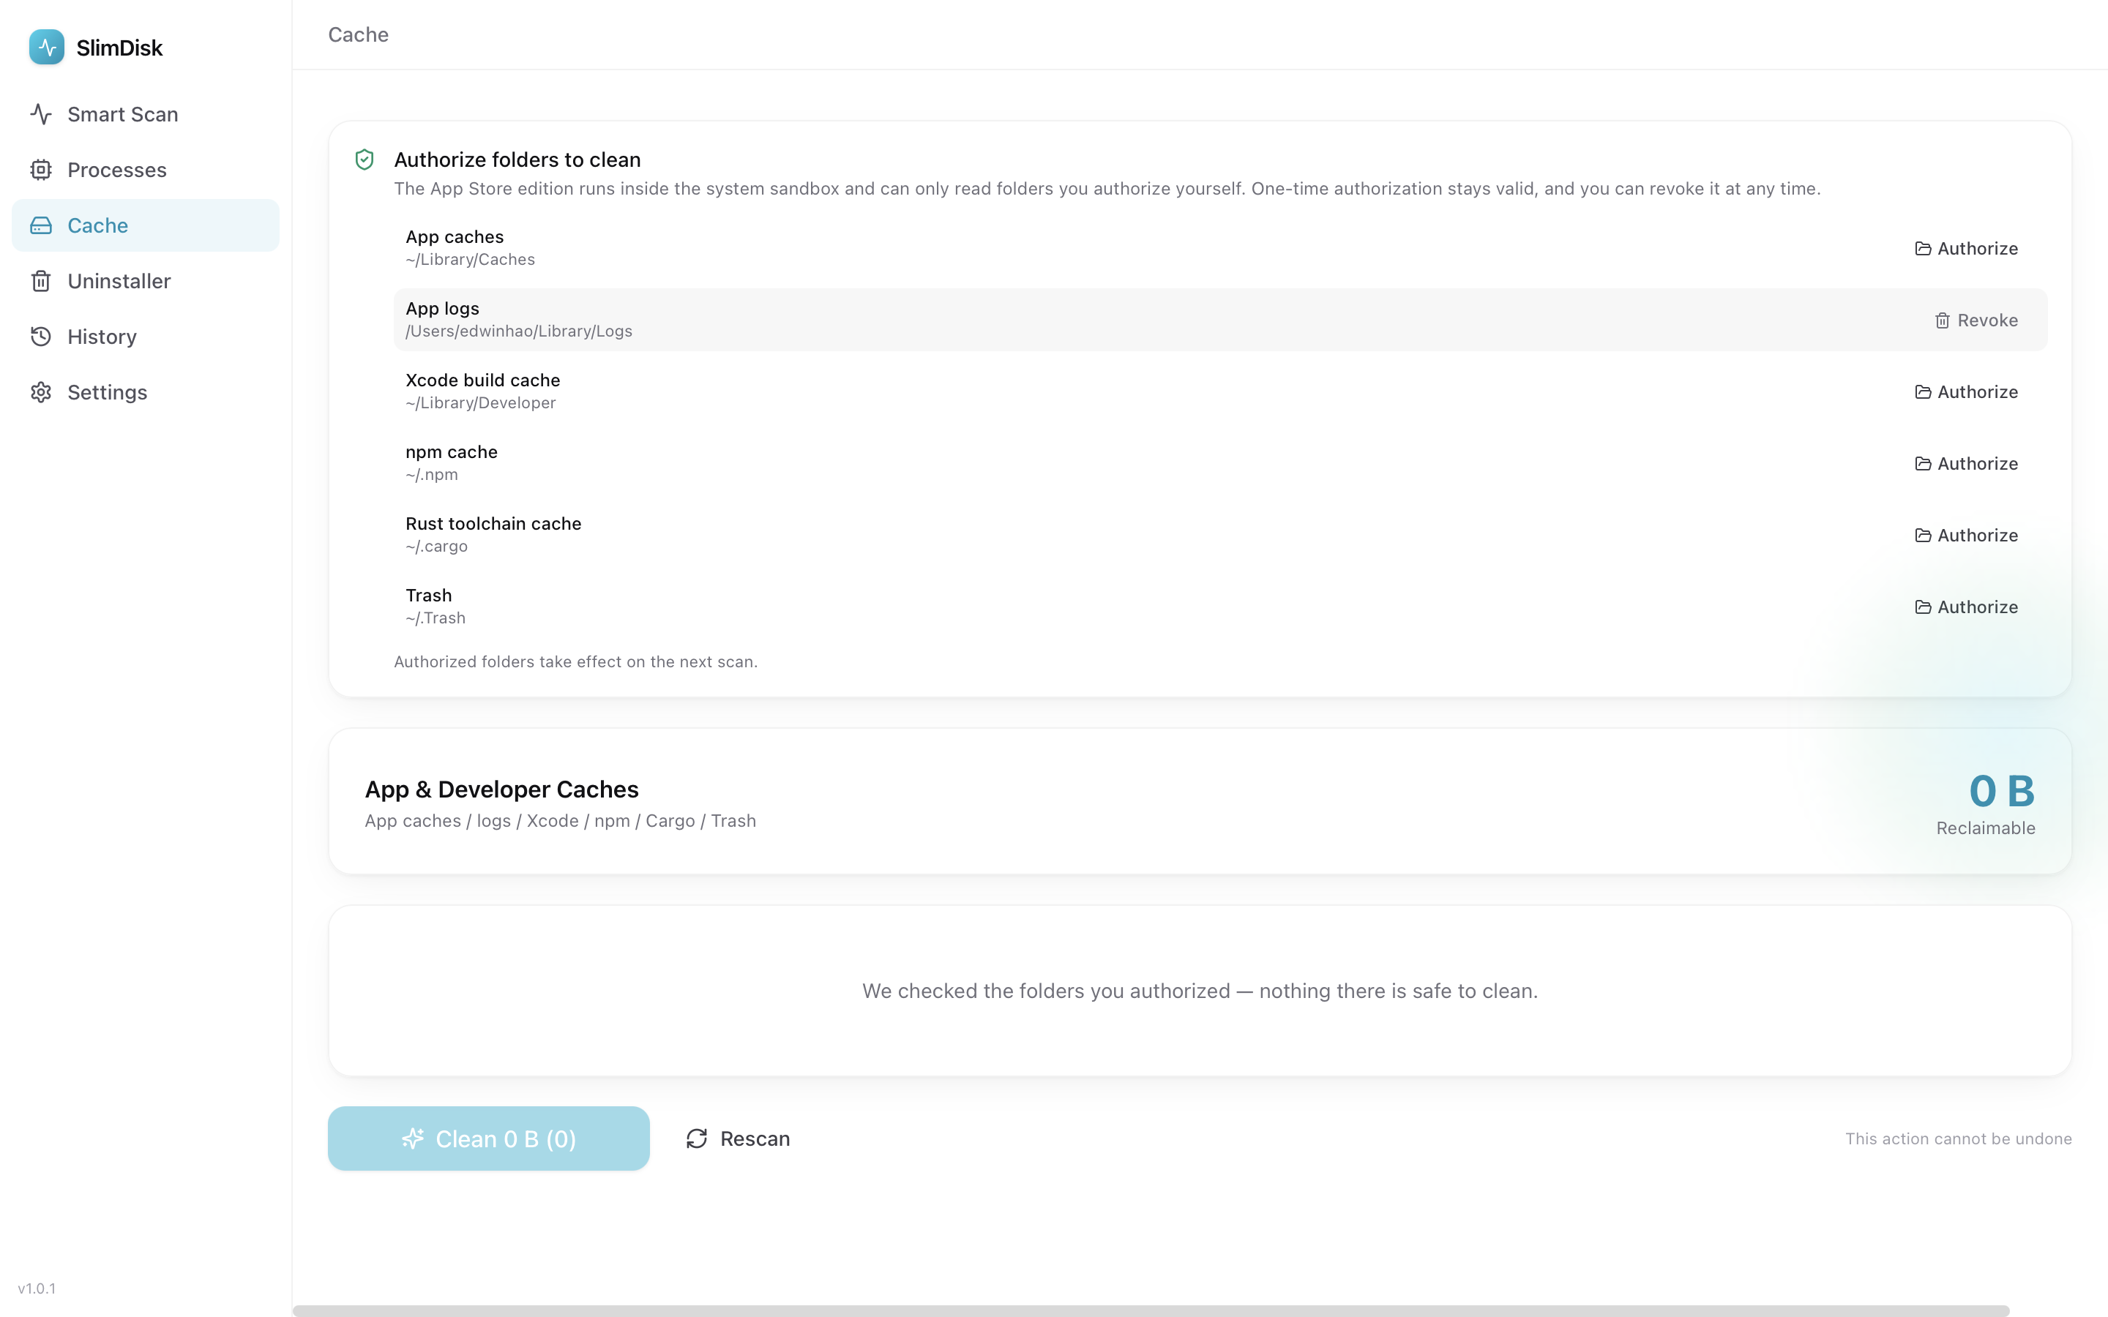Click the SlimDisk logo icon

tap(46, 47)
